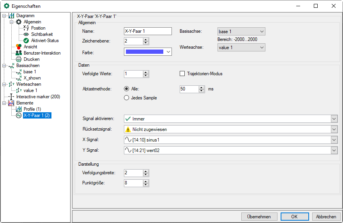This screenshot has height=223, width=343.
Task: Enable the Trajektorien-Modus checkbox
Action: point(182,74)
